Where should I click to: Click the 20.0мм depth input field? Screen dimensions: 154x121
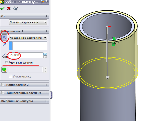[26, 55]
